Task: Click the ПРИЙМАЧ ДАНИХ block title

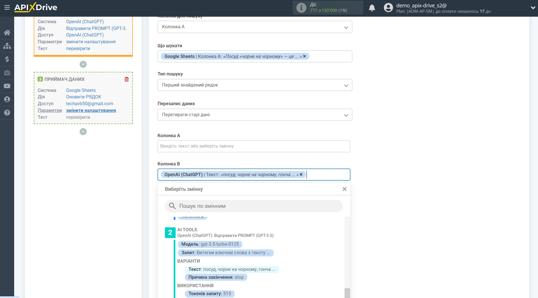Action: [64, 79]
